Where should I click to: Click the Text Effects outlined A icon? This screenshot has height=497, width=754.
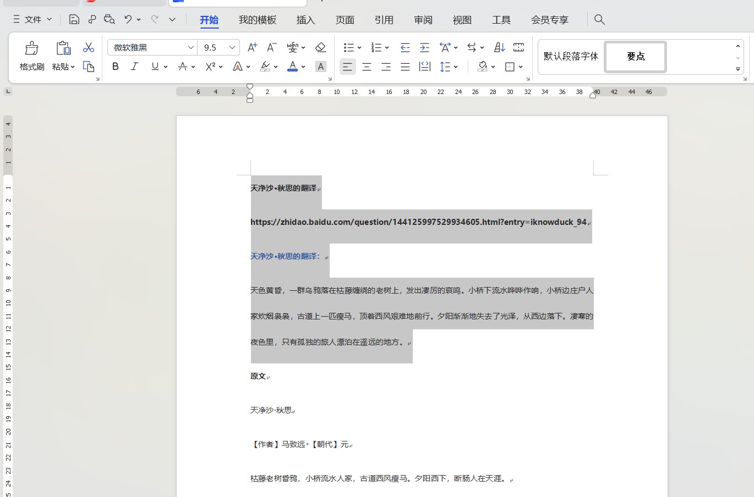point(238,67)
